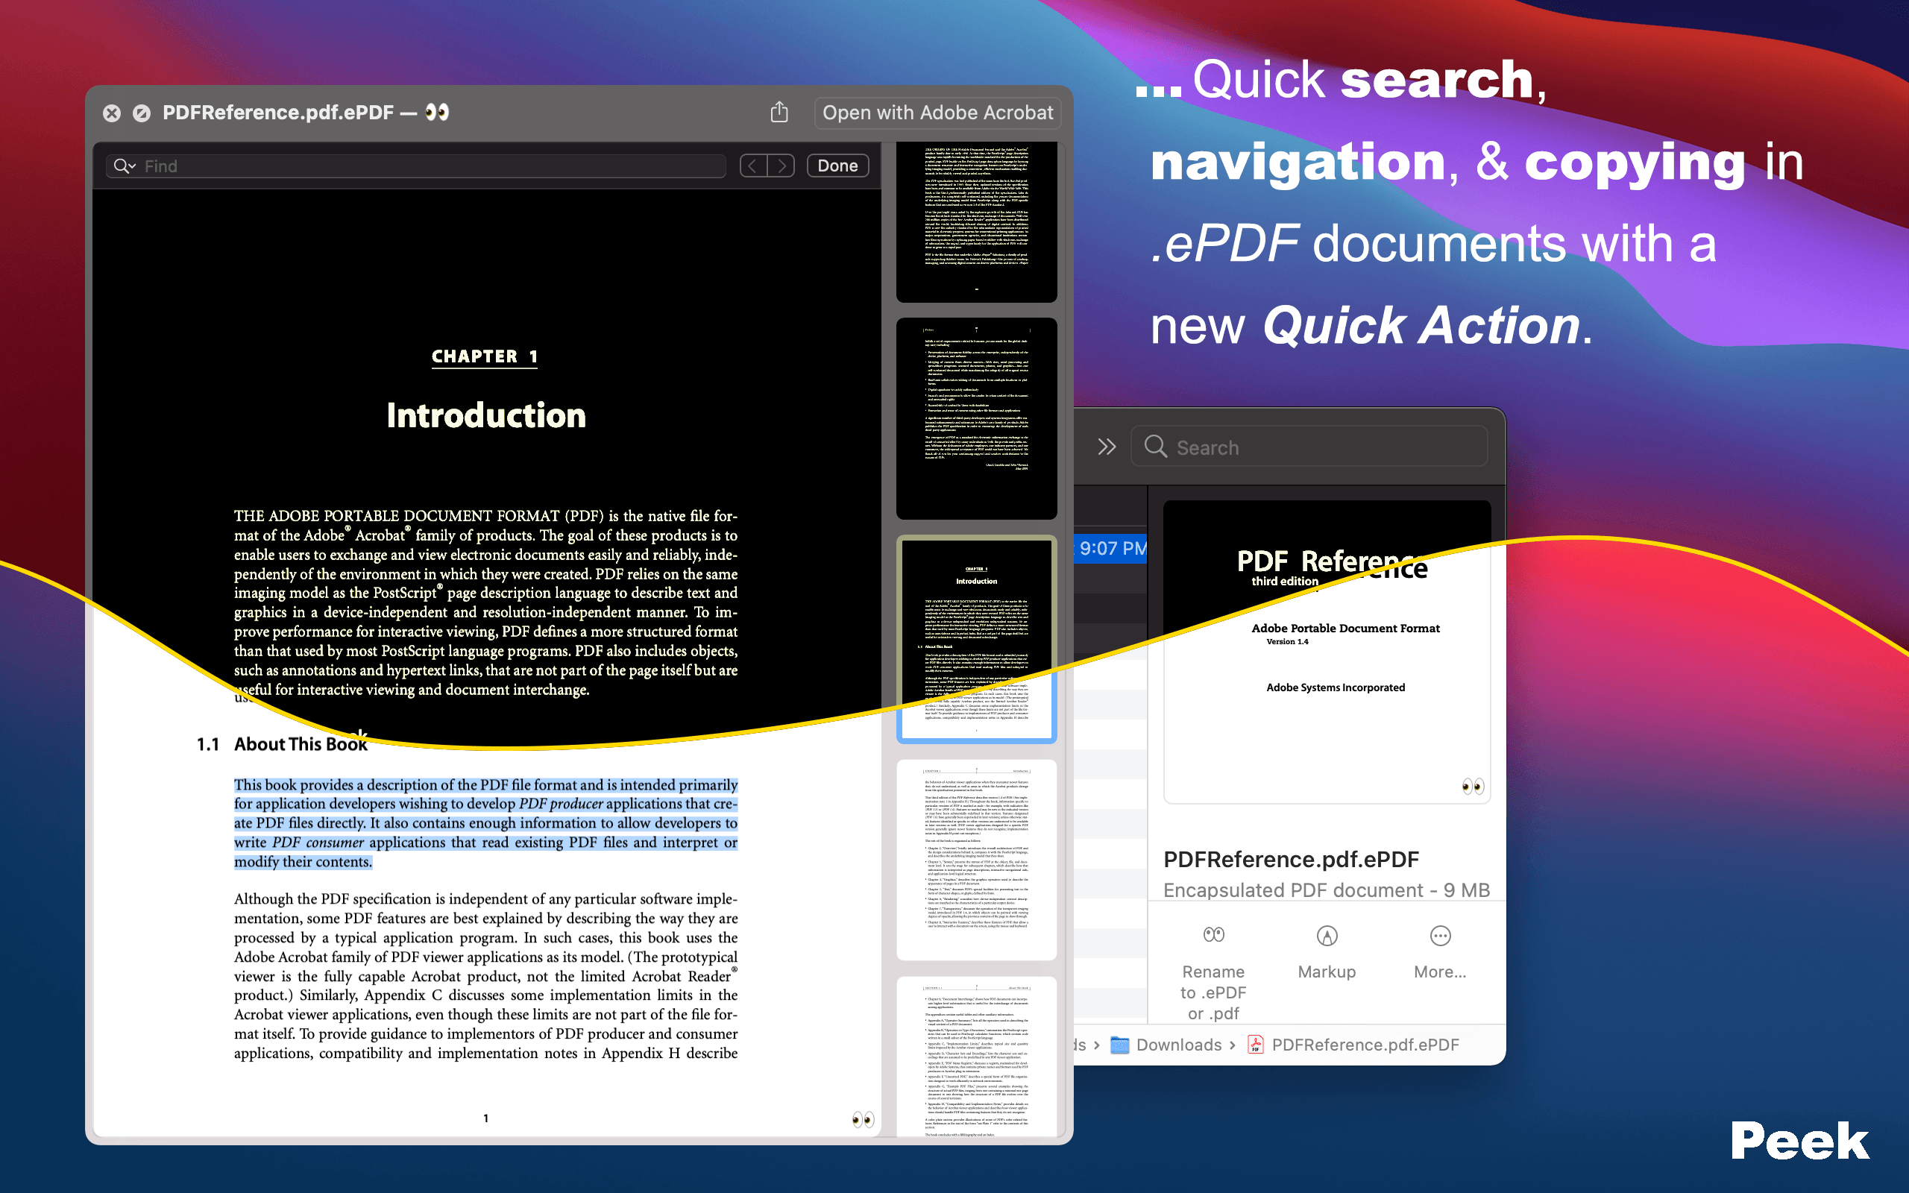This screenshot has height=1193, width=1909.
Task: Open the Downloads folder in the Finder path bar
Action: click(x=1168, y=1045)
